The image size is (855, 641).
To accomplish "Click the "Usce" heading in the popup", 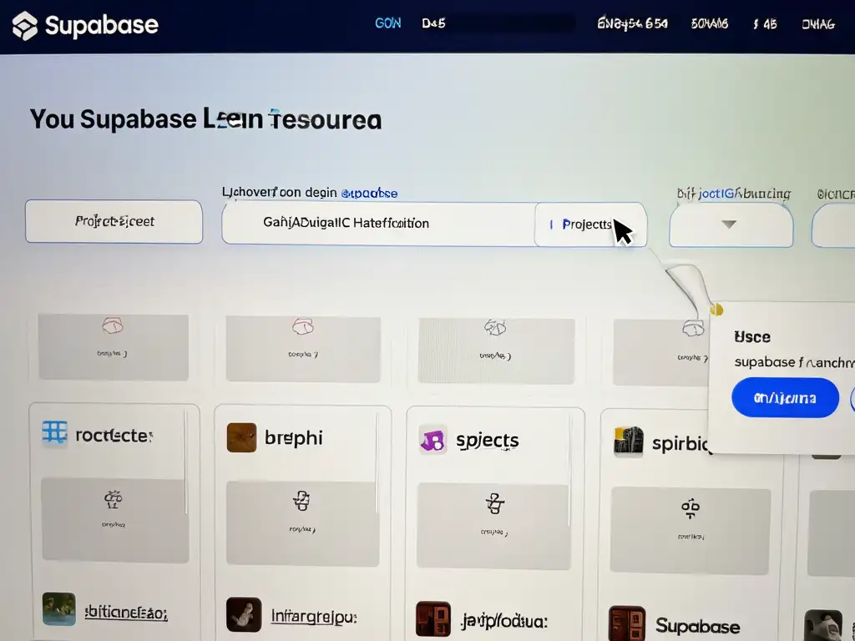I will (x=752, y=337).
